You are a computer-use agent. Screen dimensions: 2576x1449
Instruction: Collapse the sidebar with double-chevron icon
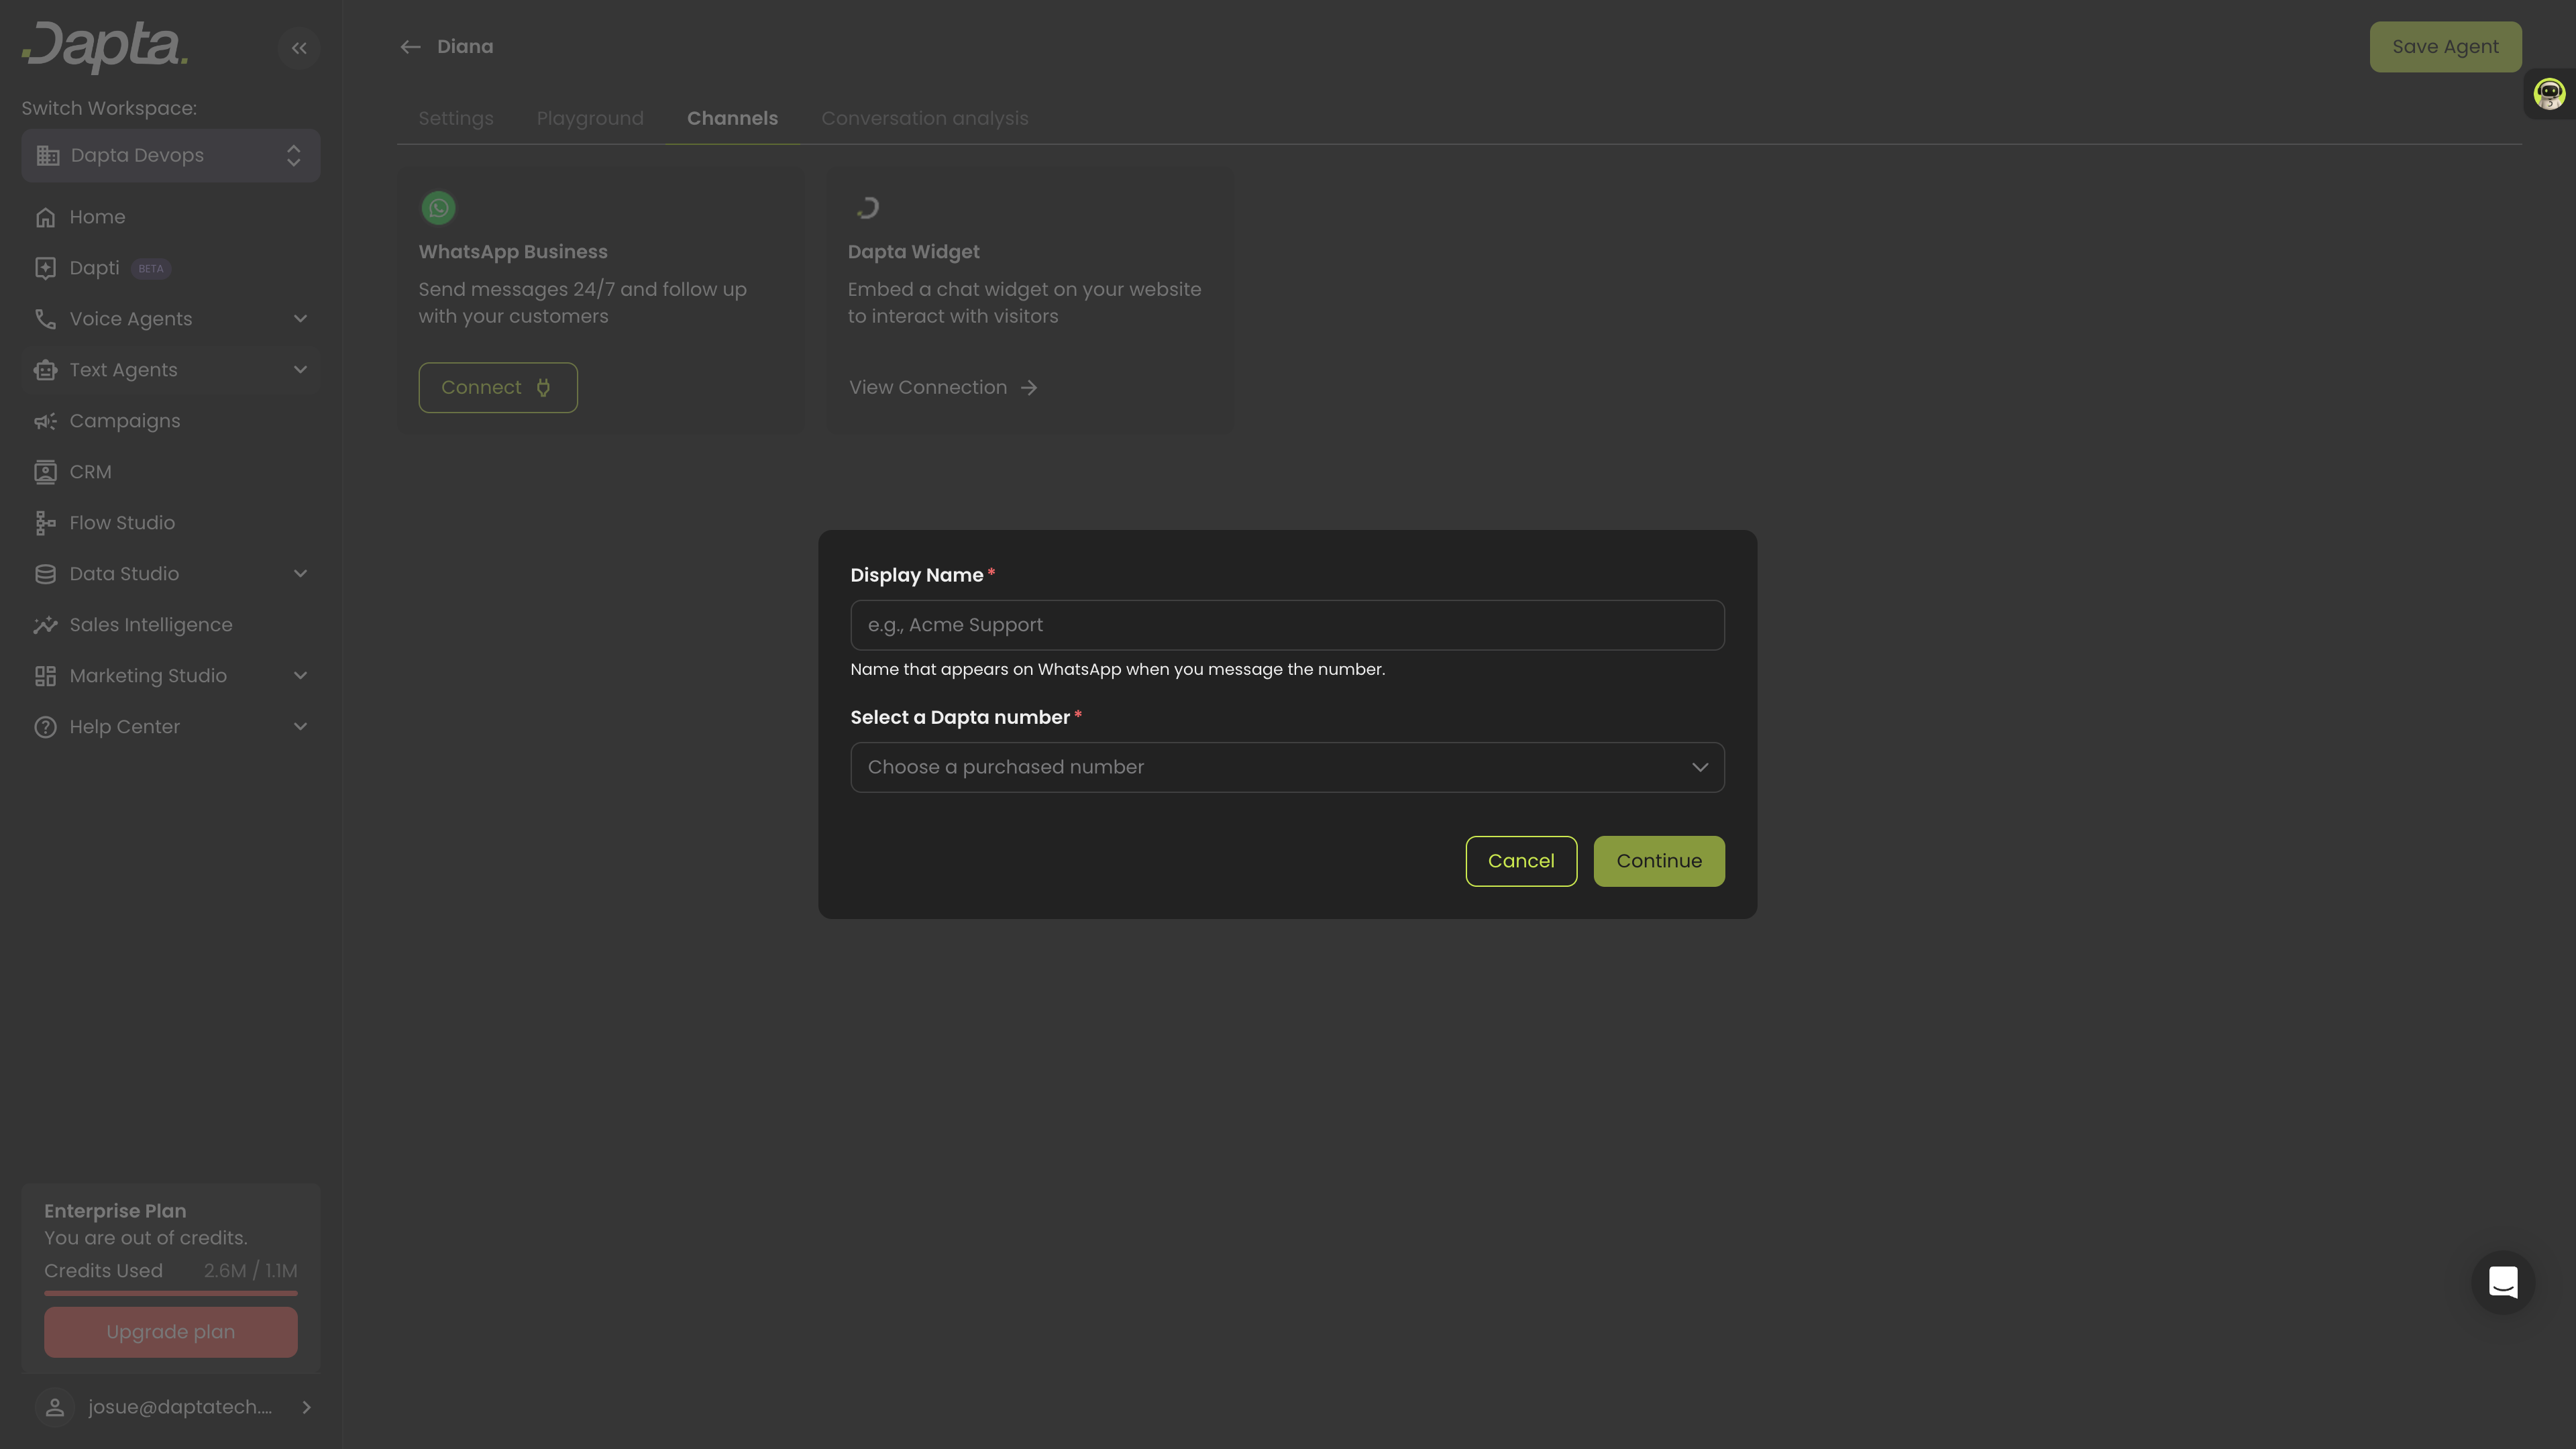coord(299,48)
